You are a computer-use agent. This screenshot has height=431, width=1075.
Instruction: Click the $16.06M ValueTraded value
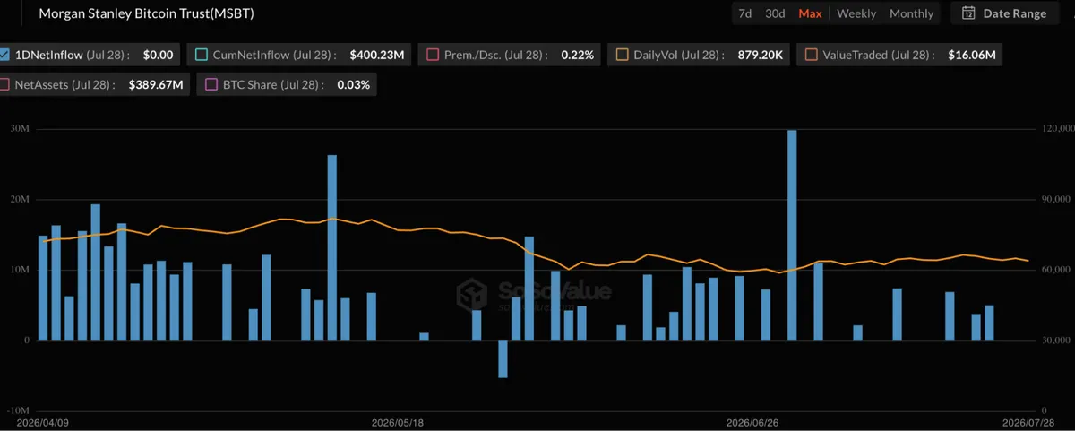(971, 55)
